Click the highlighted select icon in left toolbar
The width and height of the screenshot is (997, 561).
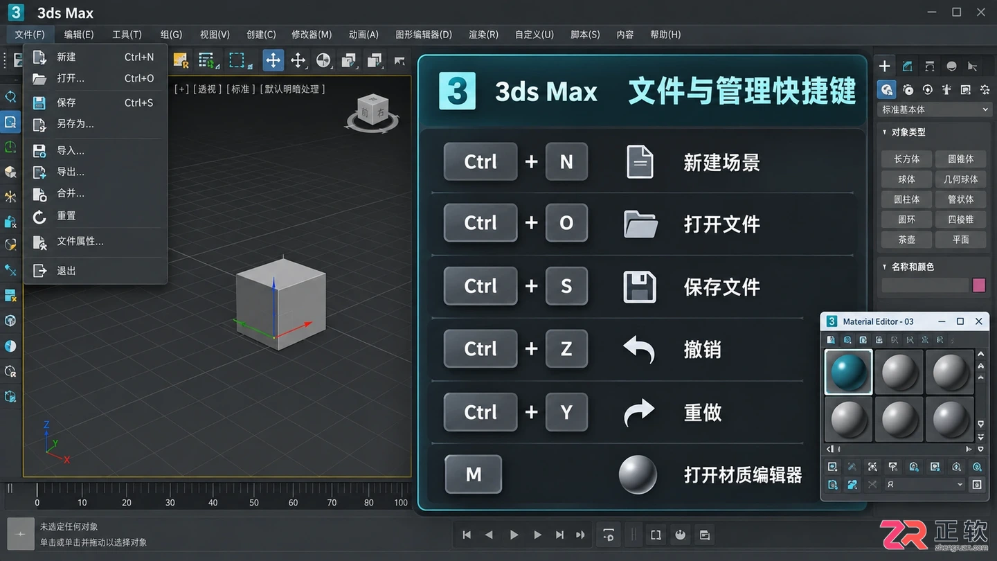[10, 123]
